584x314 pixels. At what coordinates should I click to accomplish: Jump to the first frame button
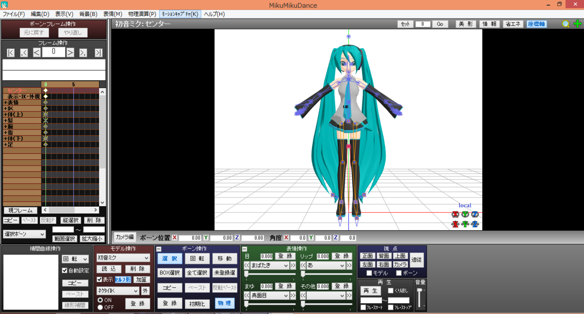click(11, 53)
